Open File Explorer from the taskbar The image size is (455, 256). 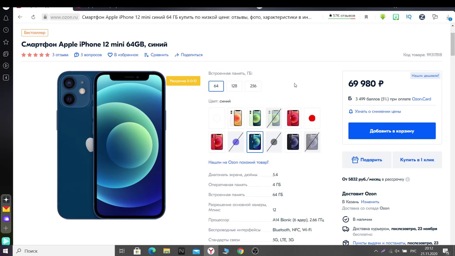click(x=166, y=251)
